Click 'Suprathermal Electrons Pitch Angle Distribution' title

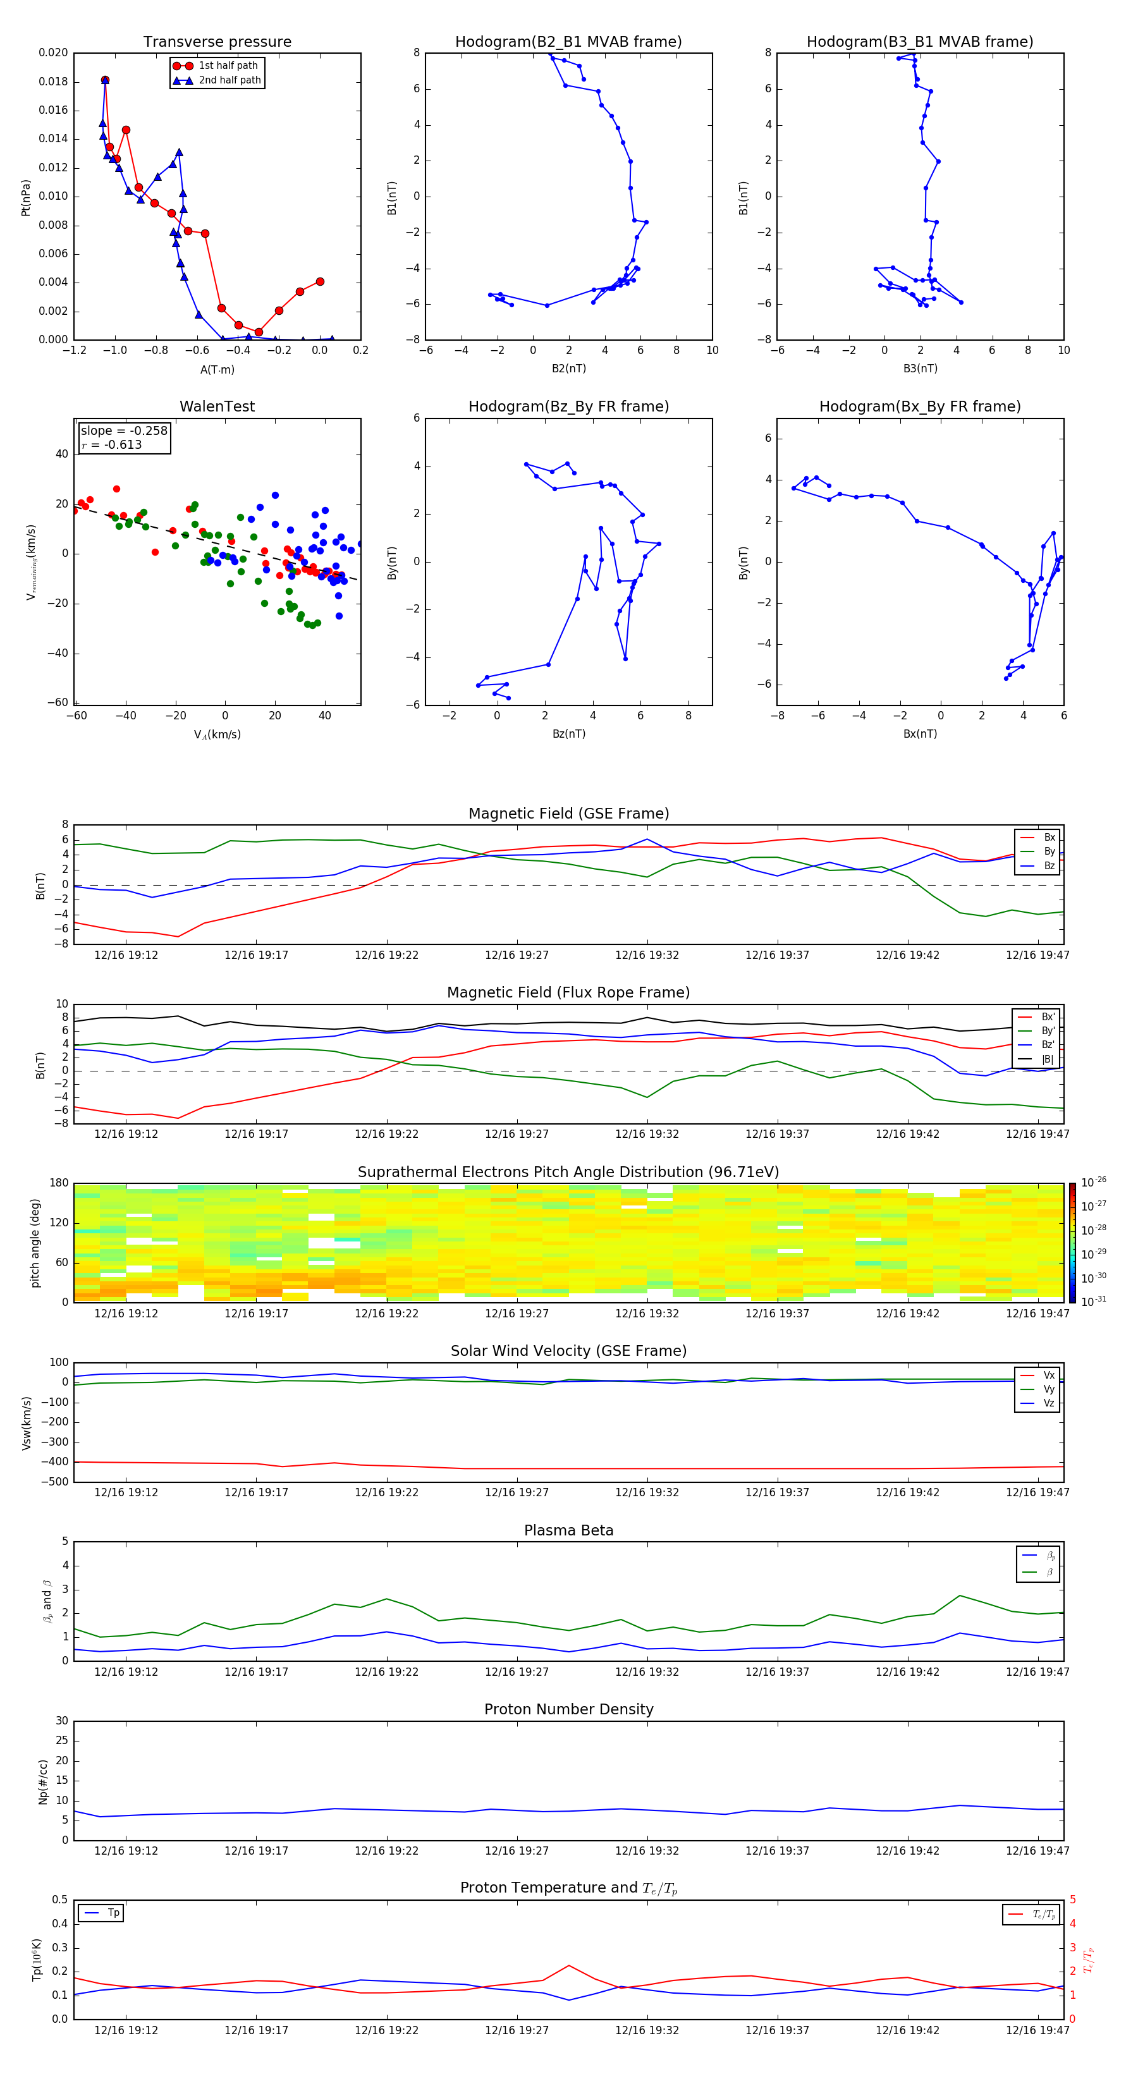click(568, 1172)
